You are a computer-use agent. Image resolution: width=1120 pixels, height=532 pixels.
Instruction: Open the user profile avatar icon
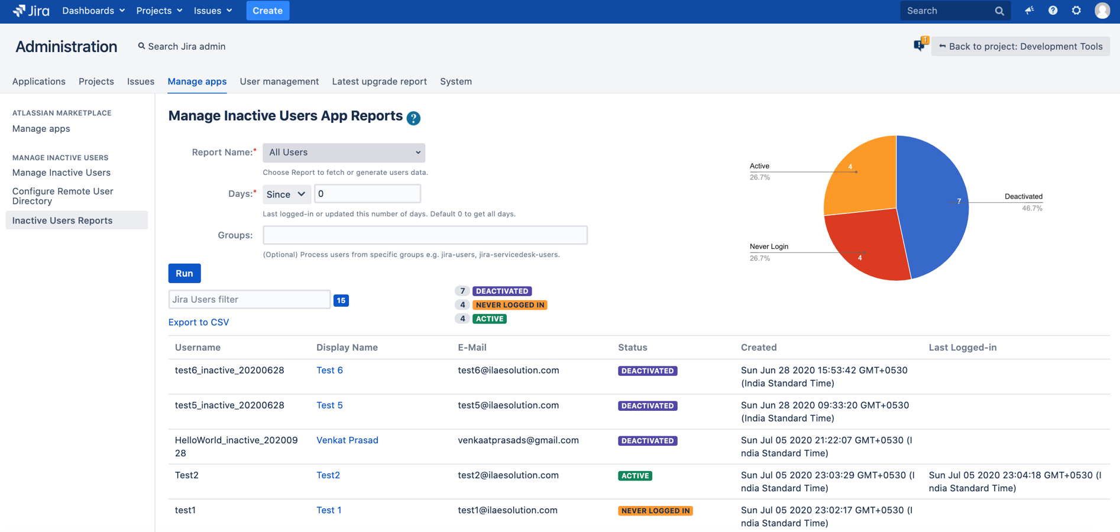(x=1102, y=10)
